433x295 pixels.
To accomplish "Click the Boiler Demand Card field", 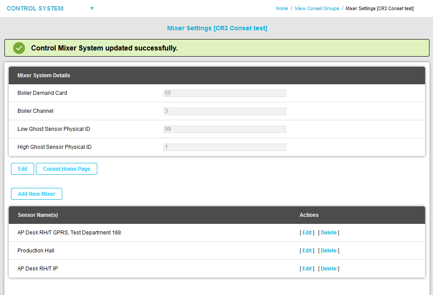I will 224,93.
